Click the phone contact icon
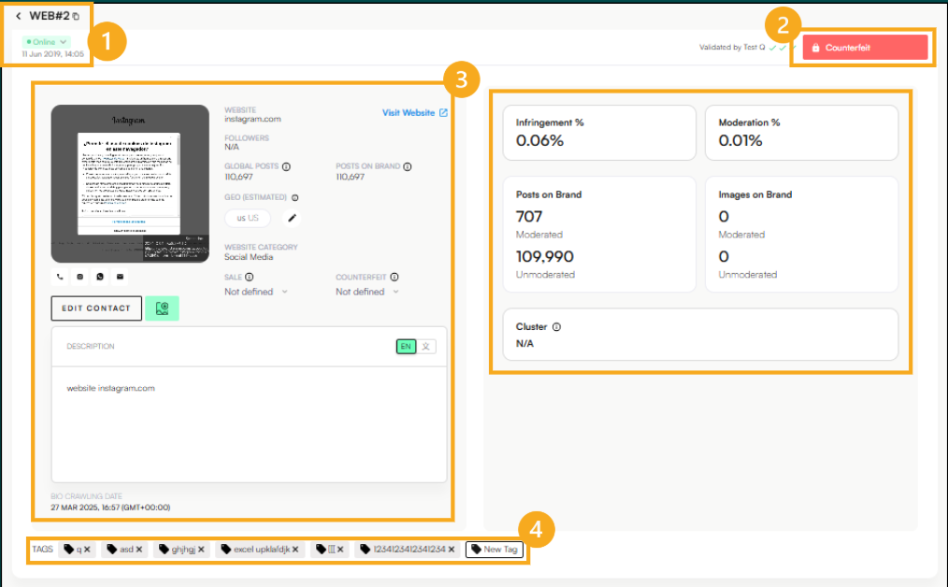The height and width of the screenshot is (587, 948). coord(60,277)
